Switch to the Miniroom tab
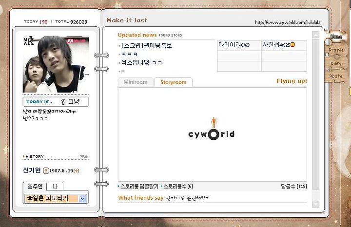This screenshot has width=351, height=227. pyautogui.click(x=136, y=82)
